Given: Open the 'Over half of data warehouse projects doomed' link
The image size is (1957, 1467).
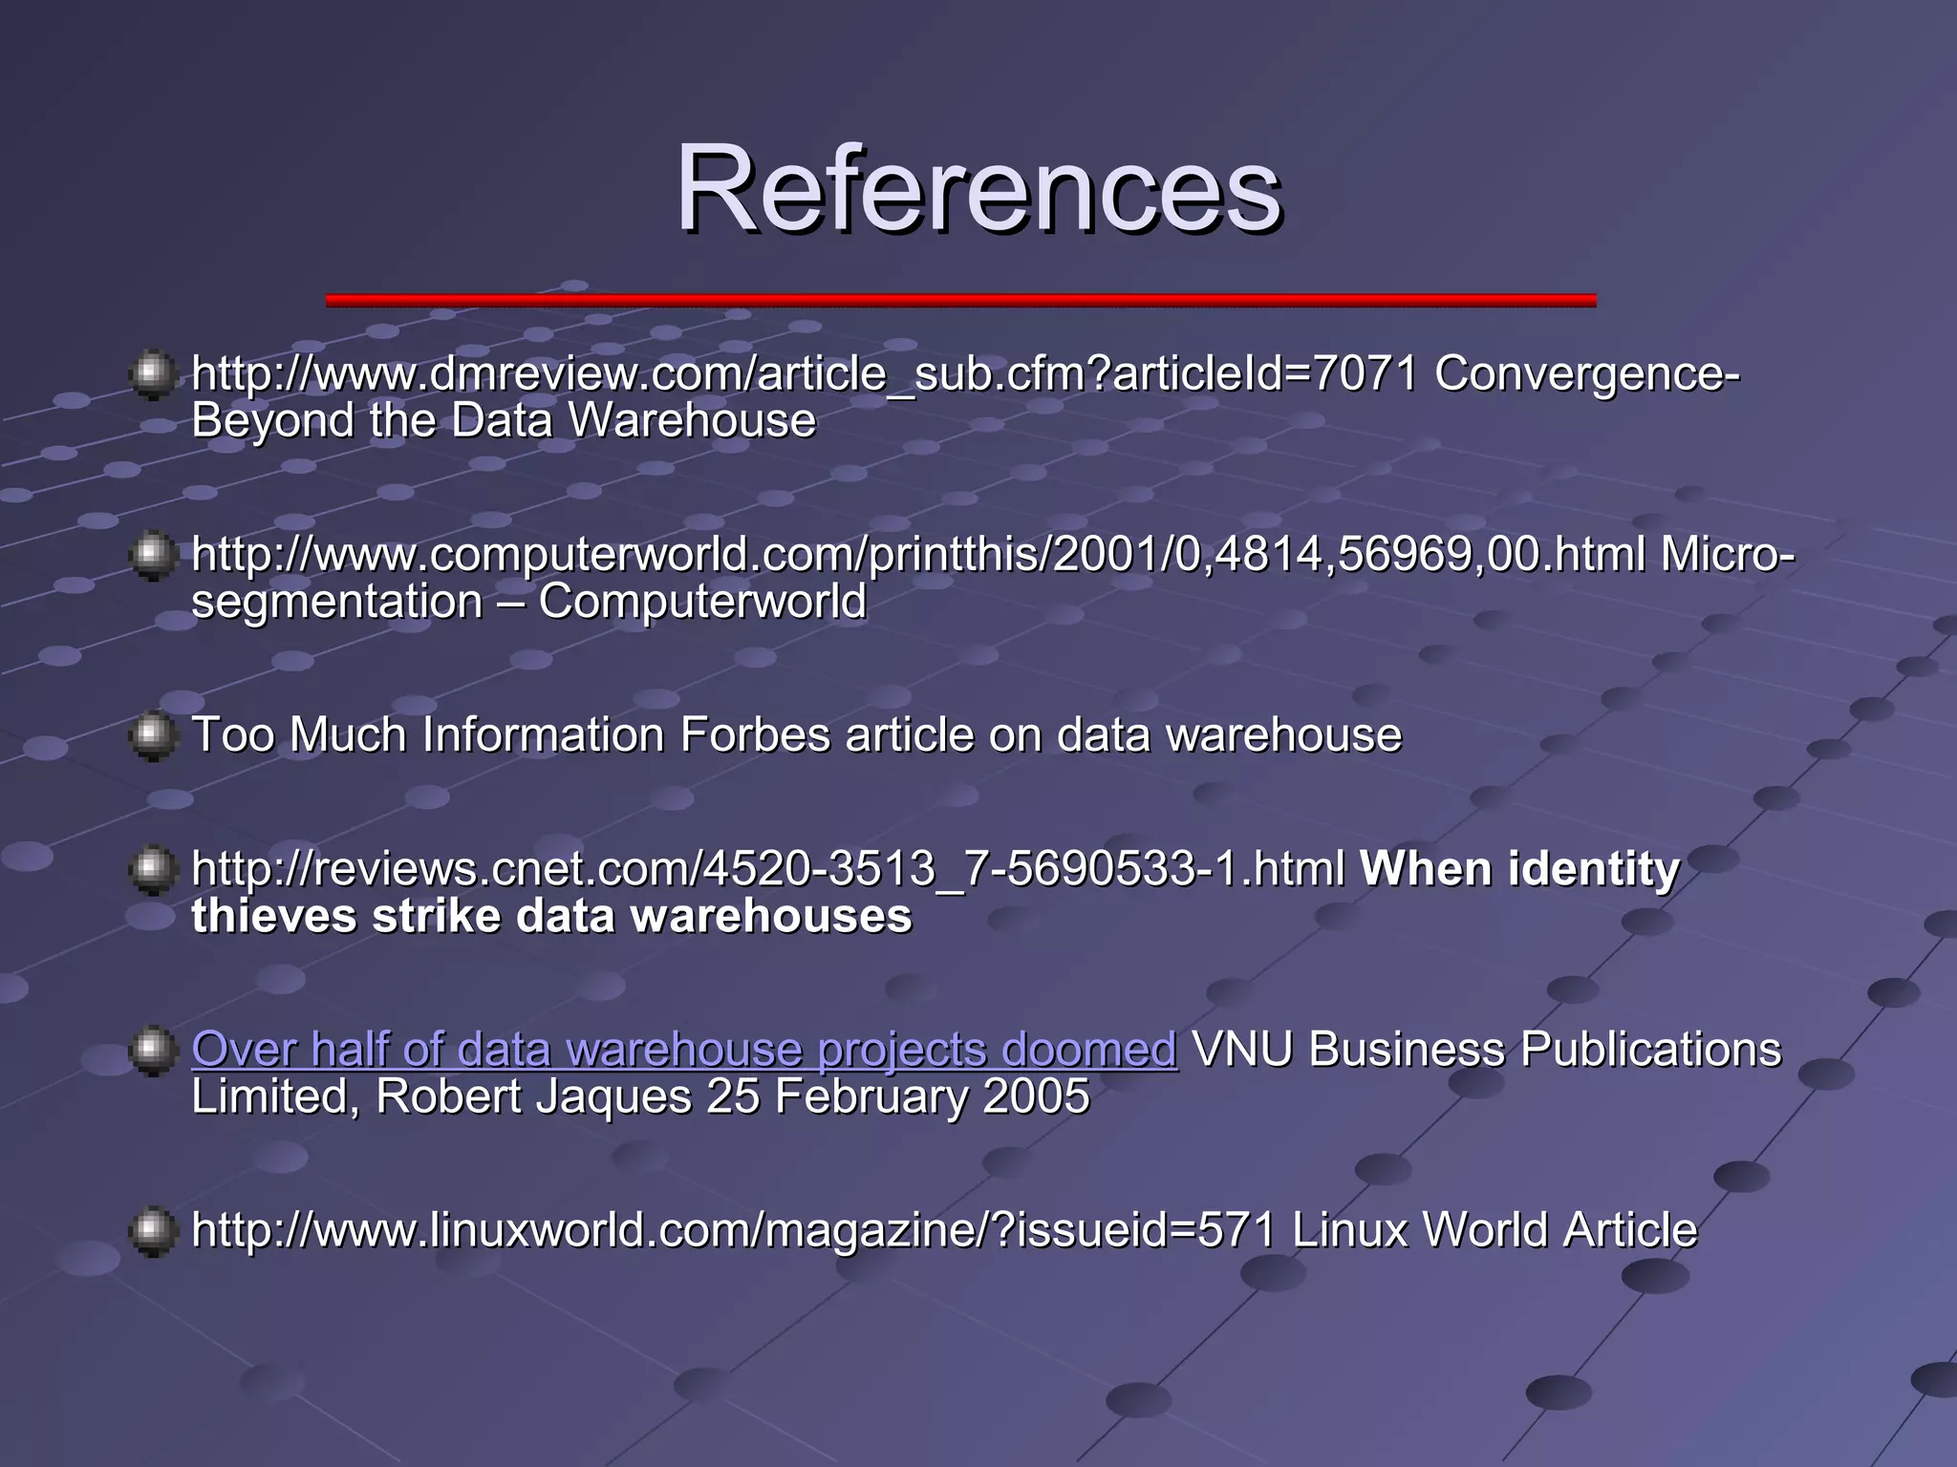Looking at the screenshot, I should 684,1049.
